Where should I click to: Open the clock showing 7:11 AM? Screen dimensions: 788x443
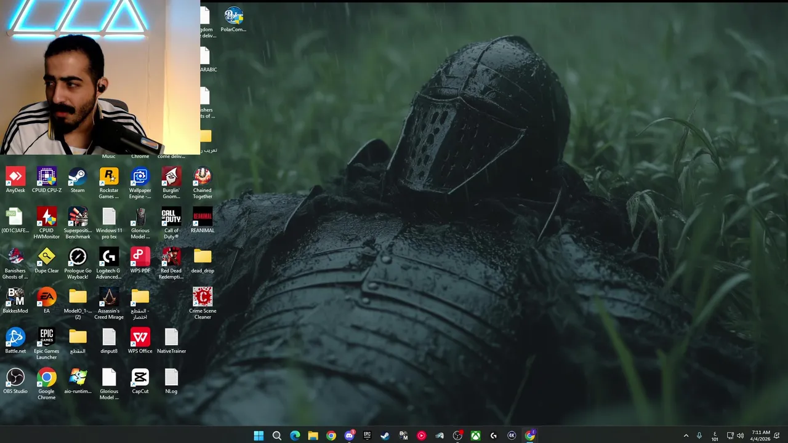click(761, 436)
